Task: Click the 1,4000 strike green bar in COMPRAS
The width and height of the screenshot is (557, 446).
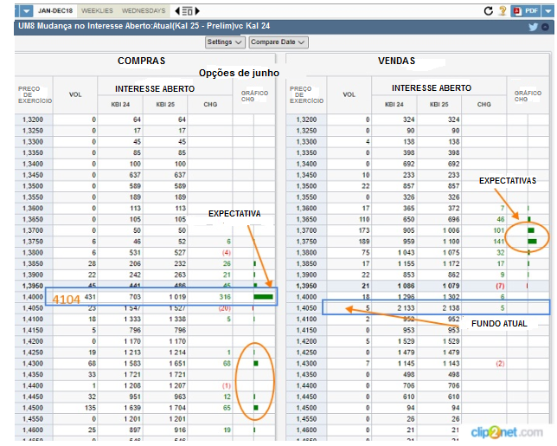Action: click(262, 296)
